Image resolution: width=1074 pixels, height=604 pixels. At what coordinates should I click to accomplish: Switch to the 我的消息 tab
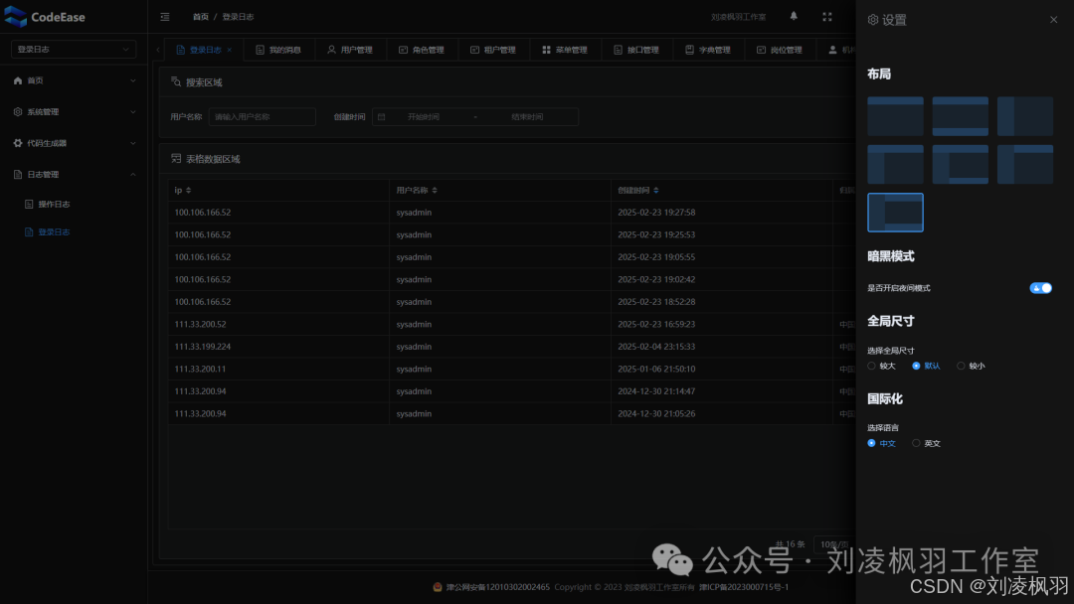click(278, 50)
